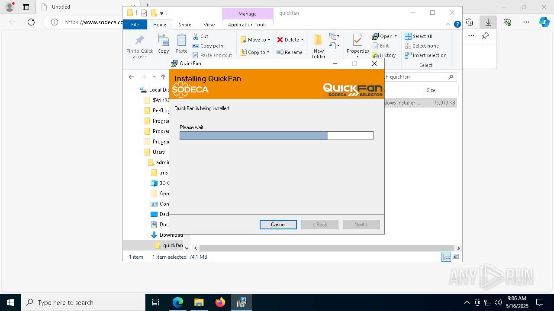
Task: Click History in the ribbon
Action: [384, 55]
